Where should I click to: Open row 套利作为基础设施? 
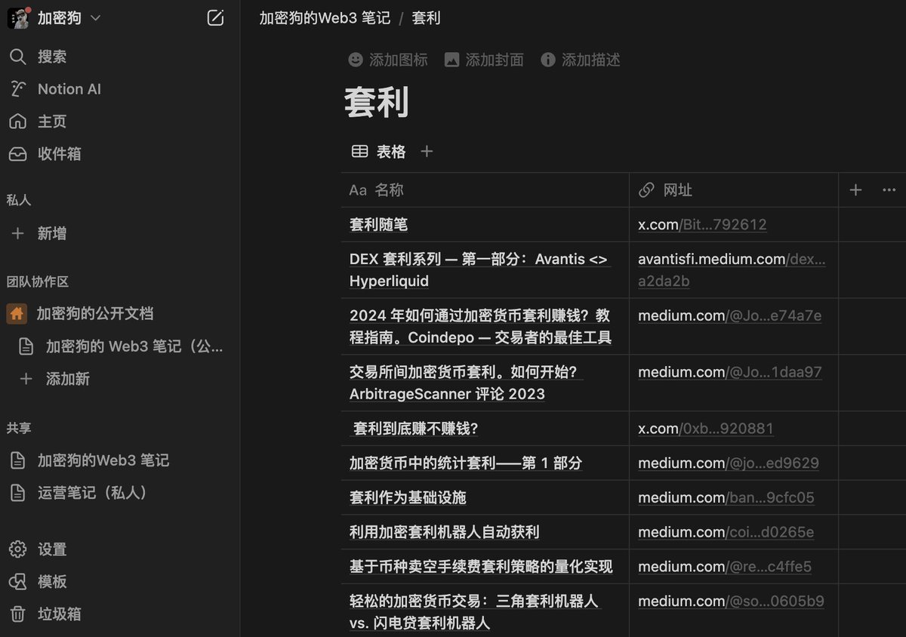click(x=408, y=498)
